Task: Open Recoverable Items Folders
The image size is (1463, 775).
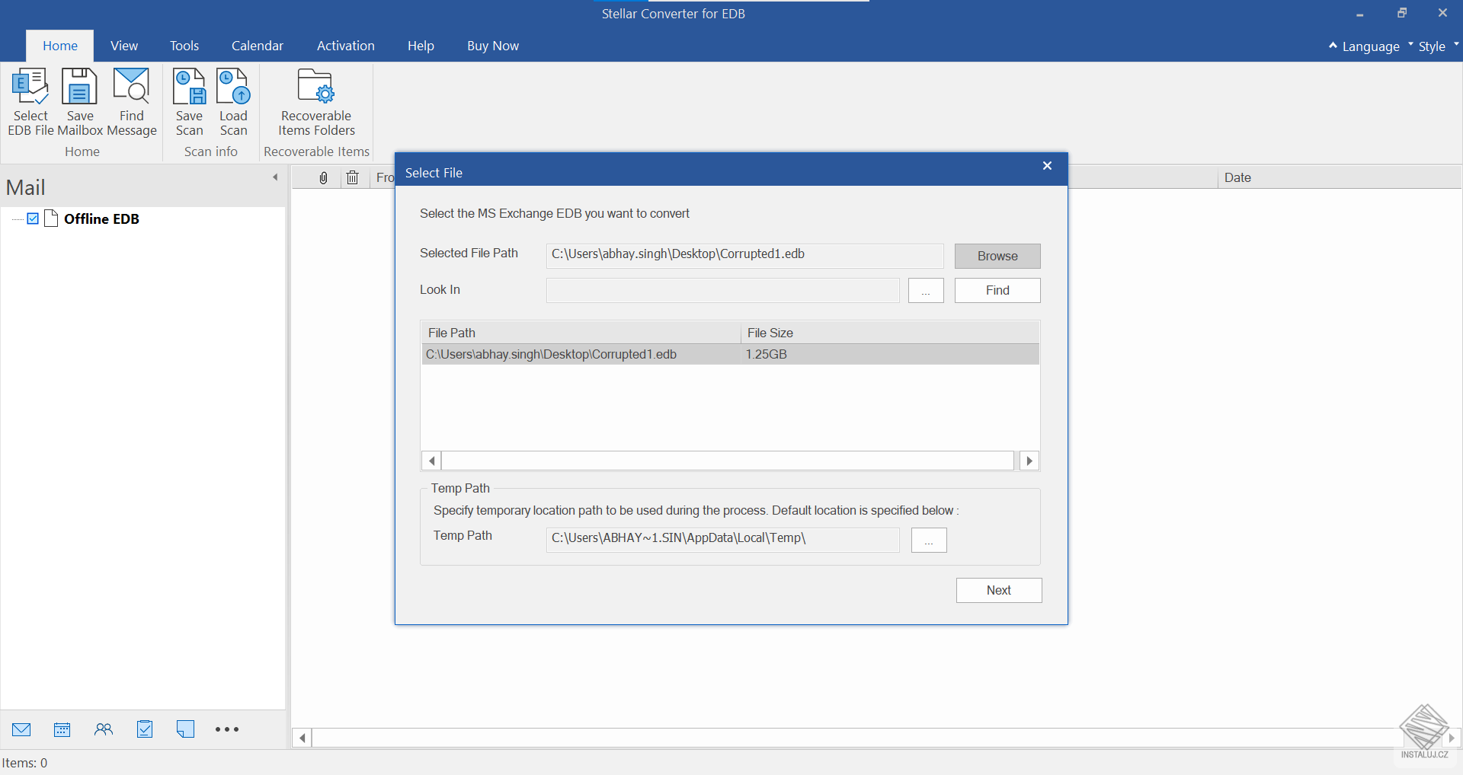Action: [x=316, y=102]
